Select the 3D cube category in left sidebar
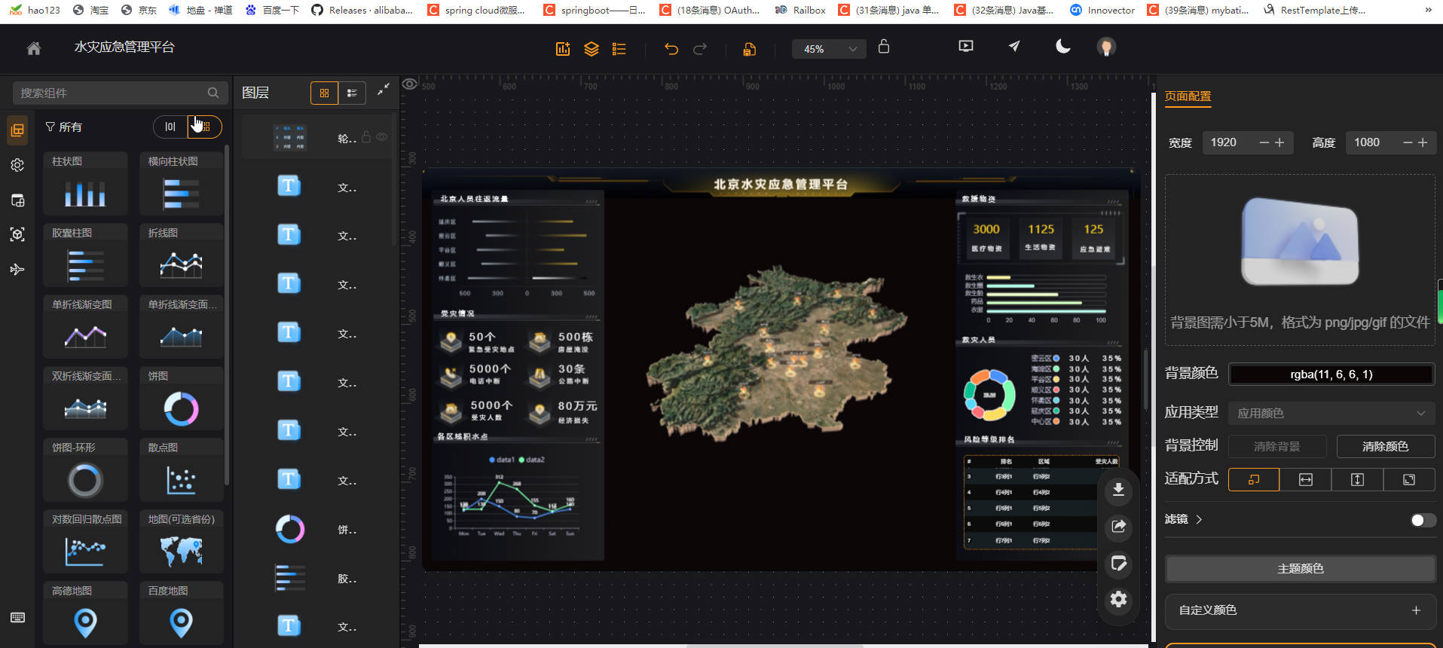 17,234
